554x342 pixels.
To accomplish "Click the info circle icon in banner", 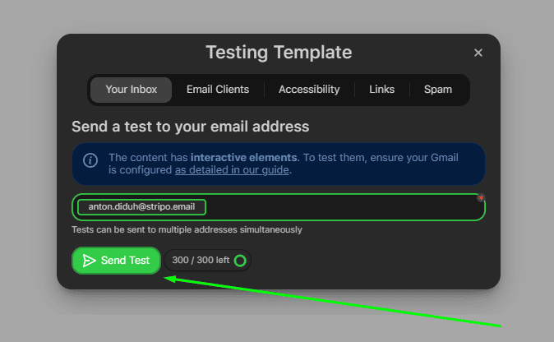I will coord(90,160).
